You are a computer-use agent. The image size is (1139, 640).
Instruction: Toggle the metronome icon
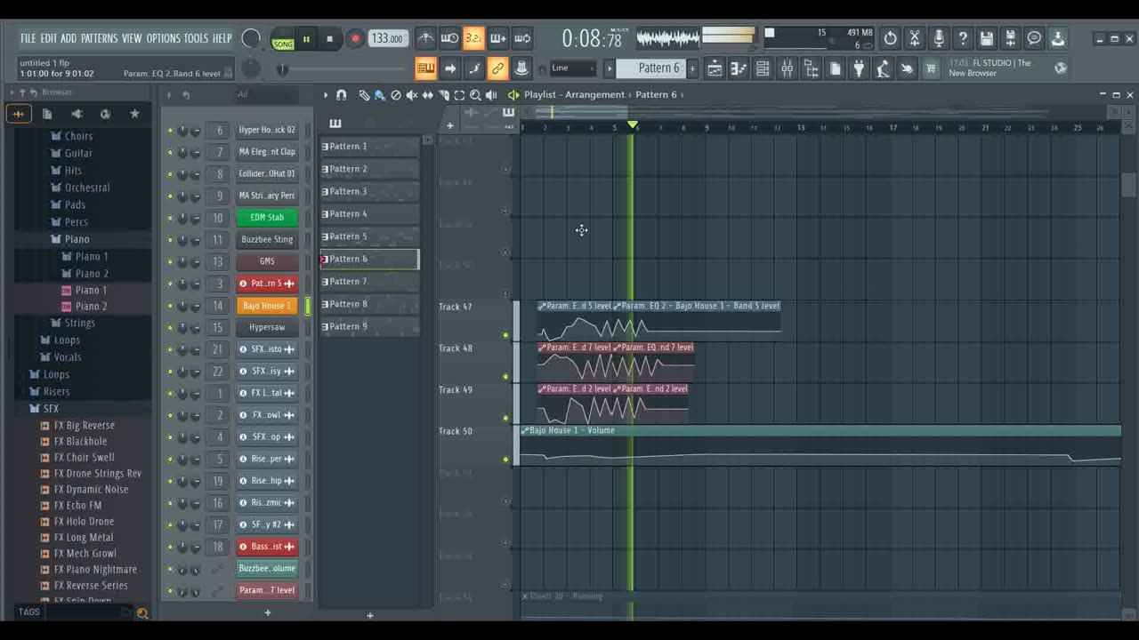[426, 38]
